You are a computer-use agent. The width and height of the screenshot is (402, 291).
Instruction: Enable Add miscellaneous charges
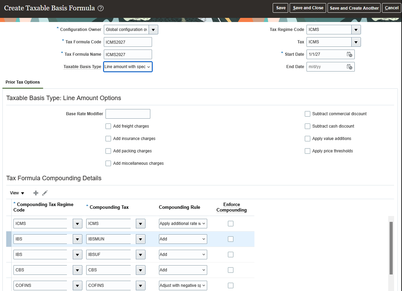point(108,163)
